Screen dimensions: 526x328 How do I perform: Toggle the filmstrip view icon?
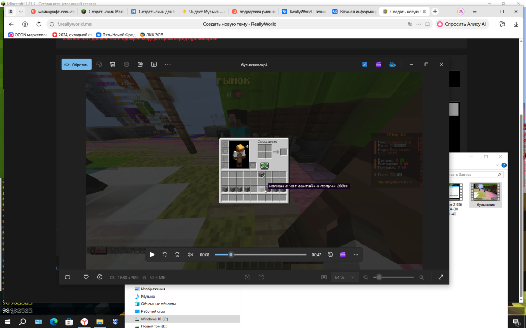68,277
